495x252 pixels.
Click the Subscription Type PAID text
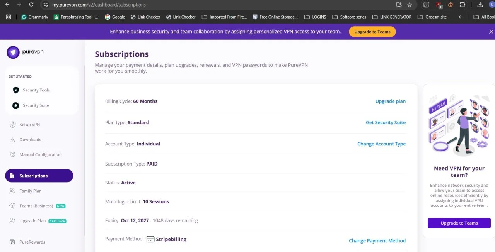(x=131, y=164)
